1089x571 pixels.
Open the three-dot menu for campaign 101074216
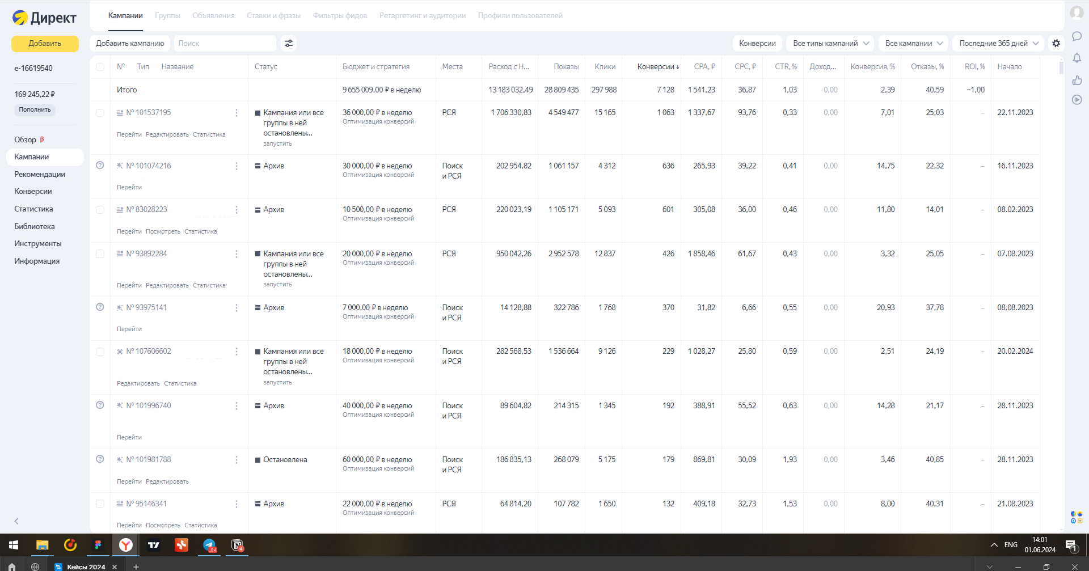click(237, 166)
